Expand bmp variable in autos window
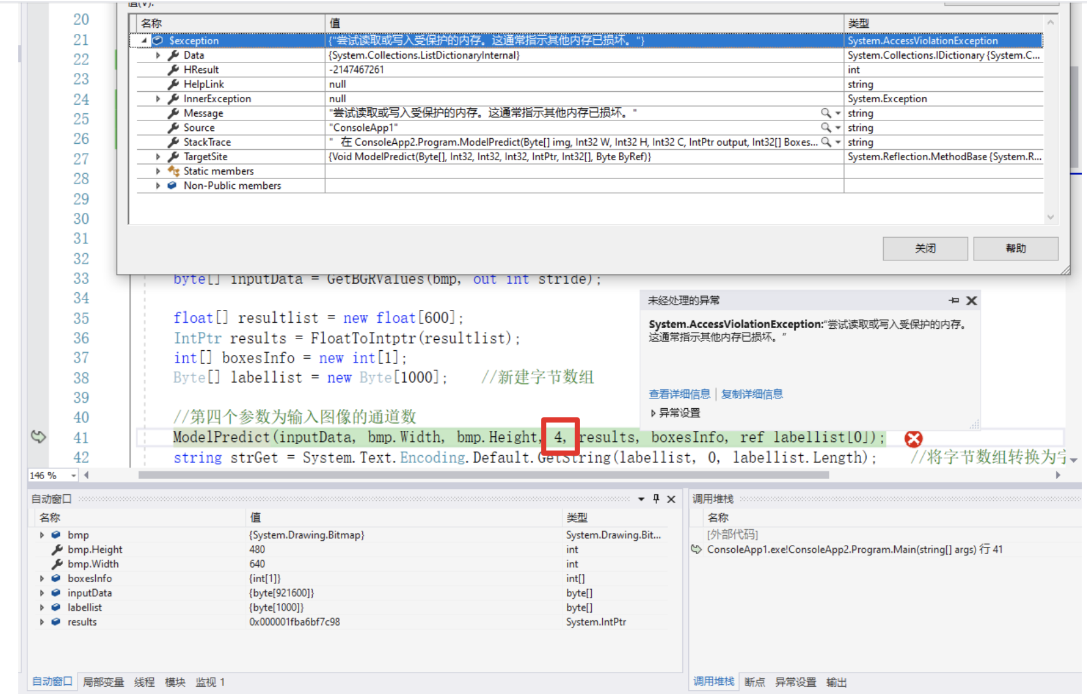This screenshot has width=1087, height=694. (42, 535)
